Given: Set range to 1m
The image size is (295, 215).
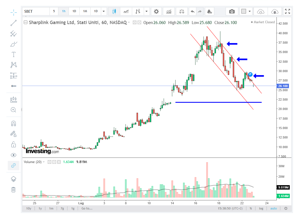Looking at the screenshot, I should tap(51, 208).
